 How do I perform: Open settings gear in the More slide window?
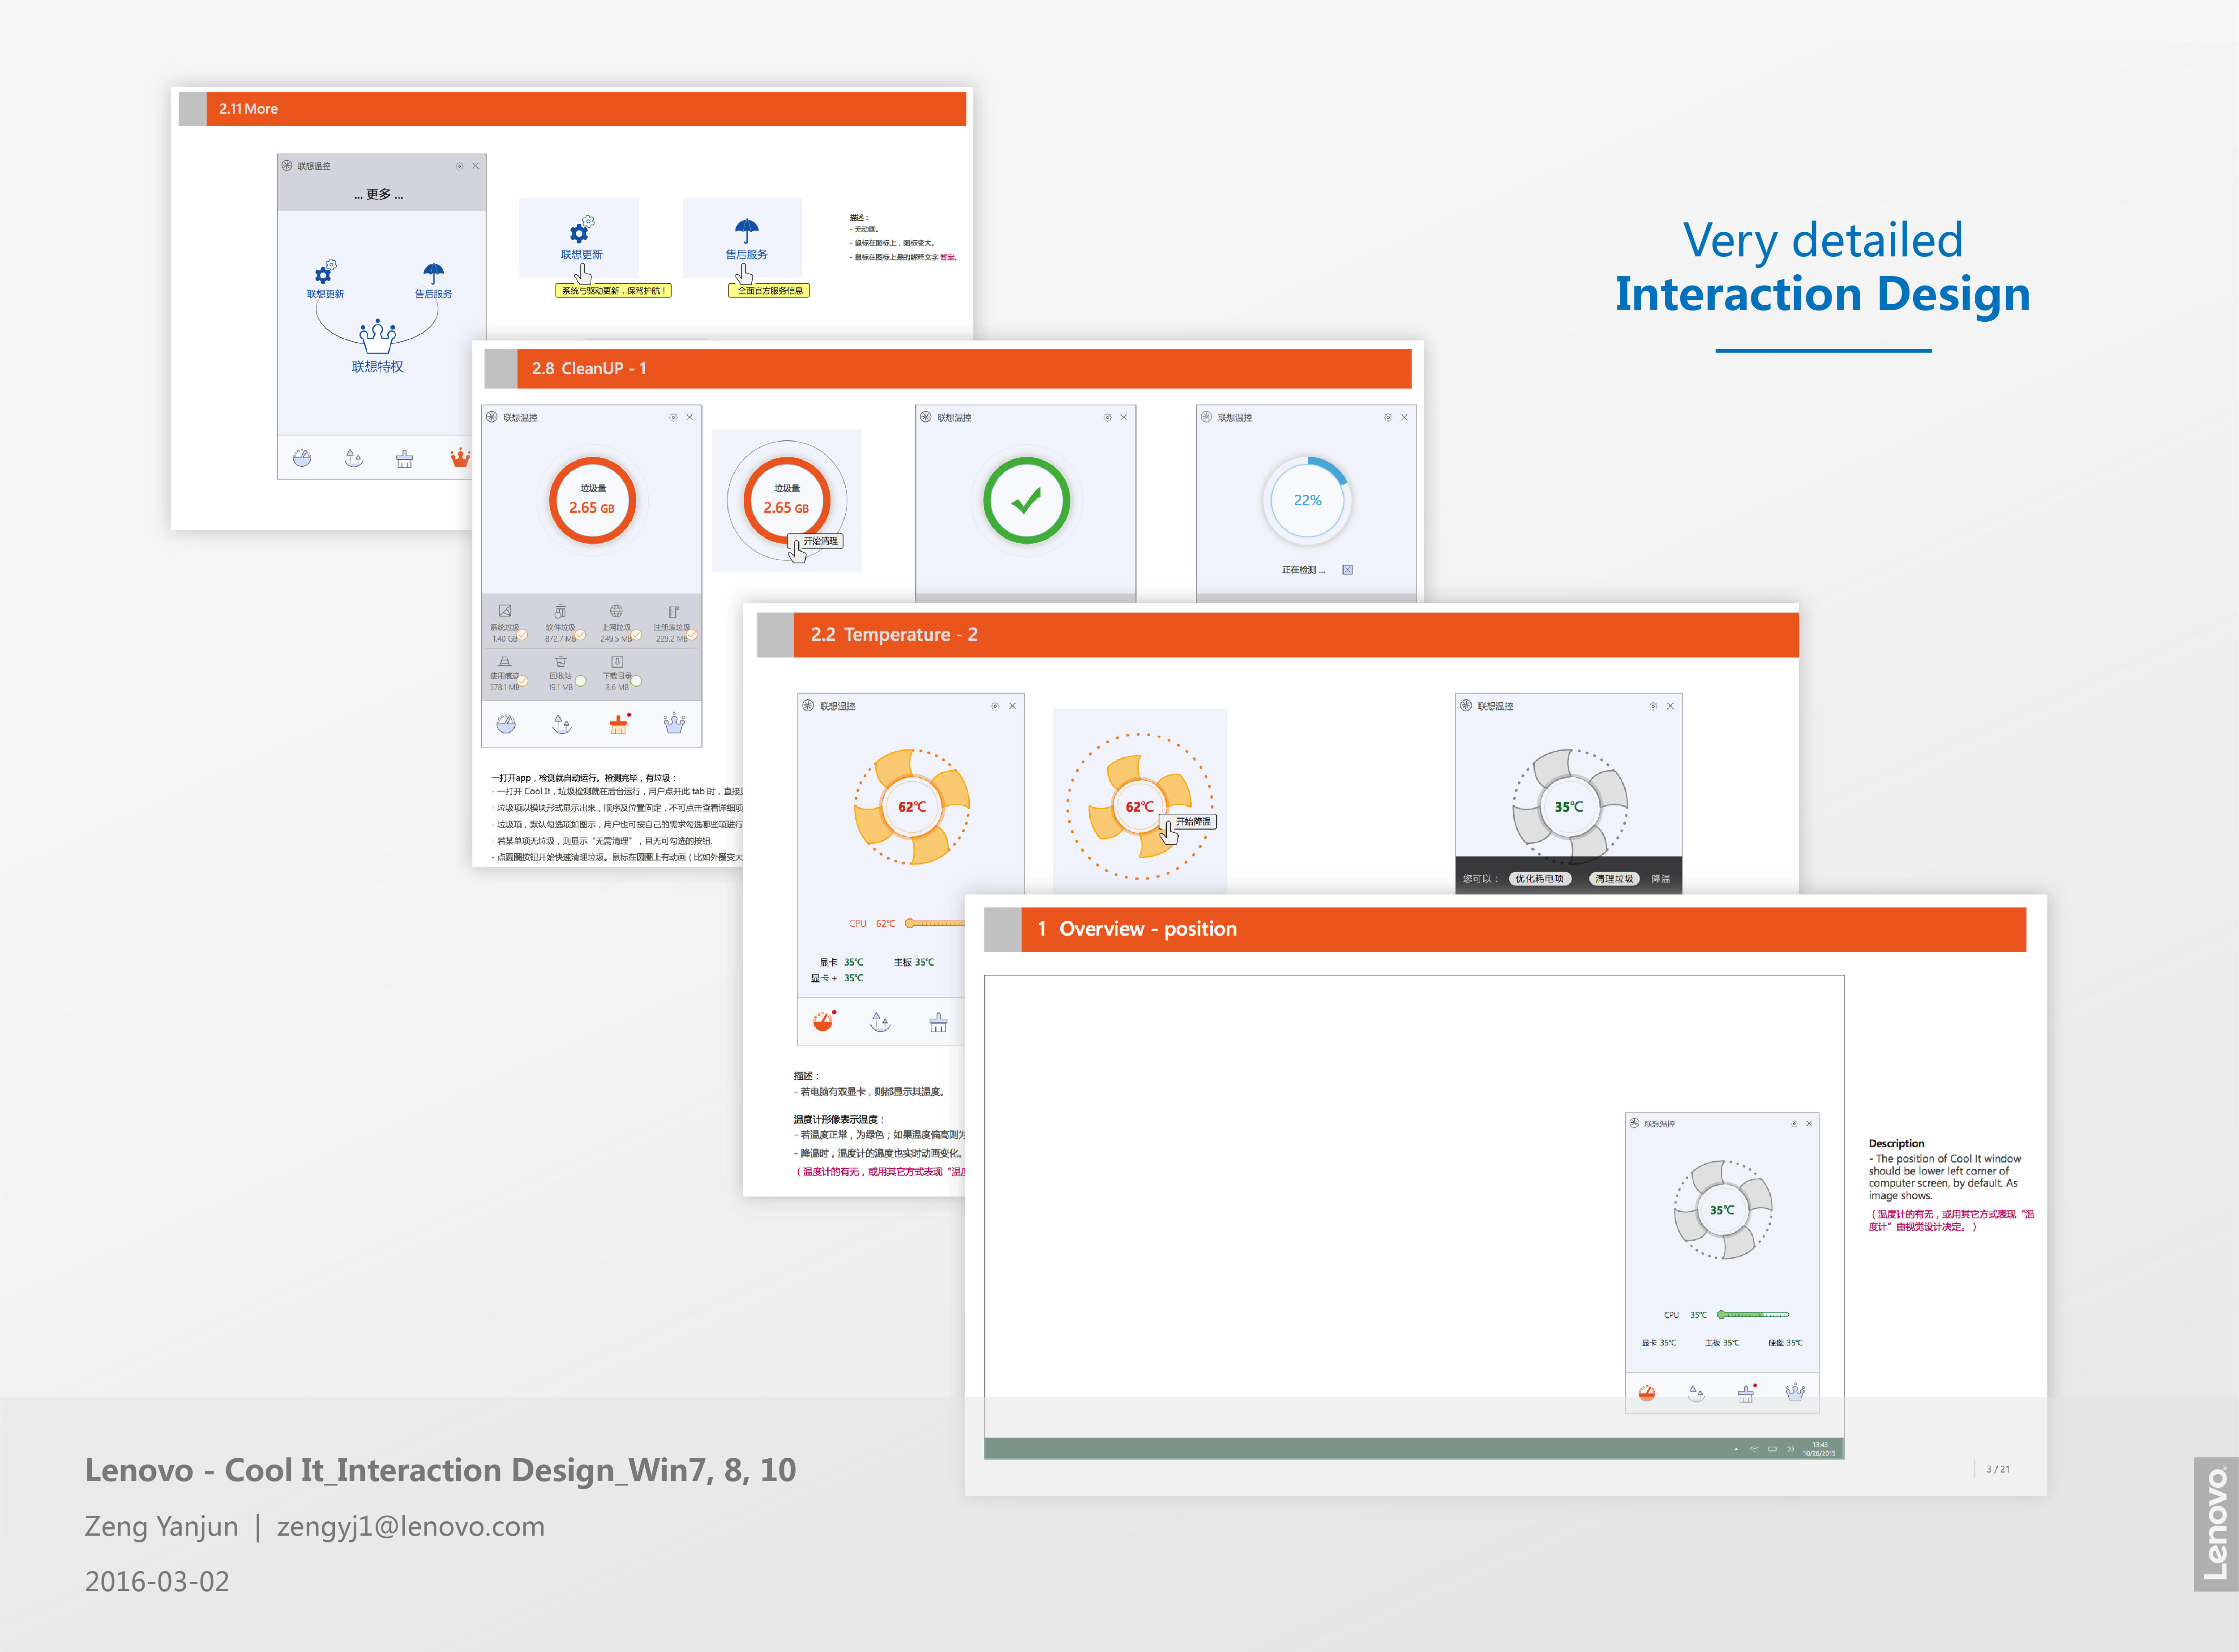coord(459,166)
